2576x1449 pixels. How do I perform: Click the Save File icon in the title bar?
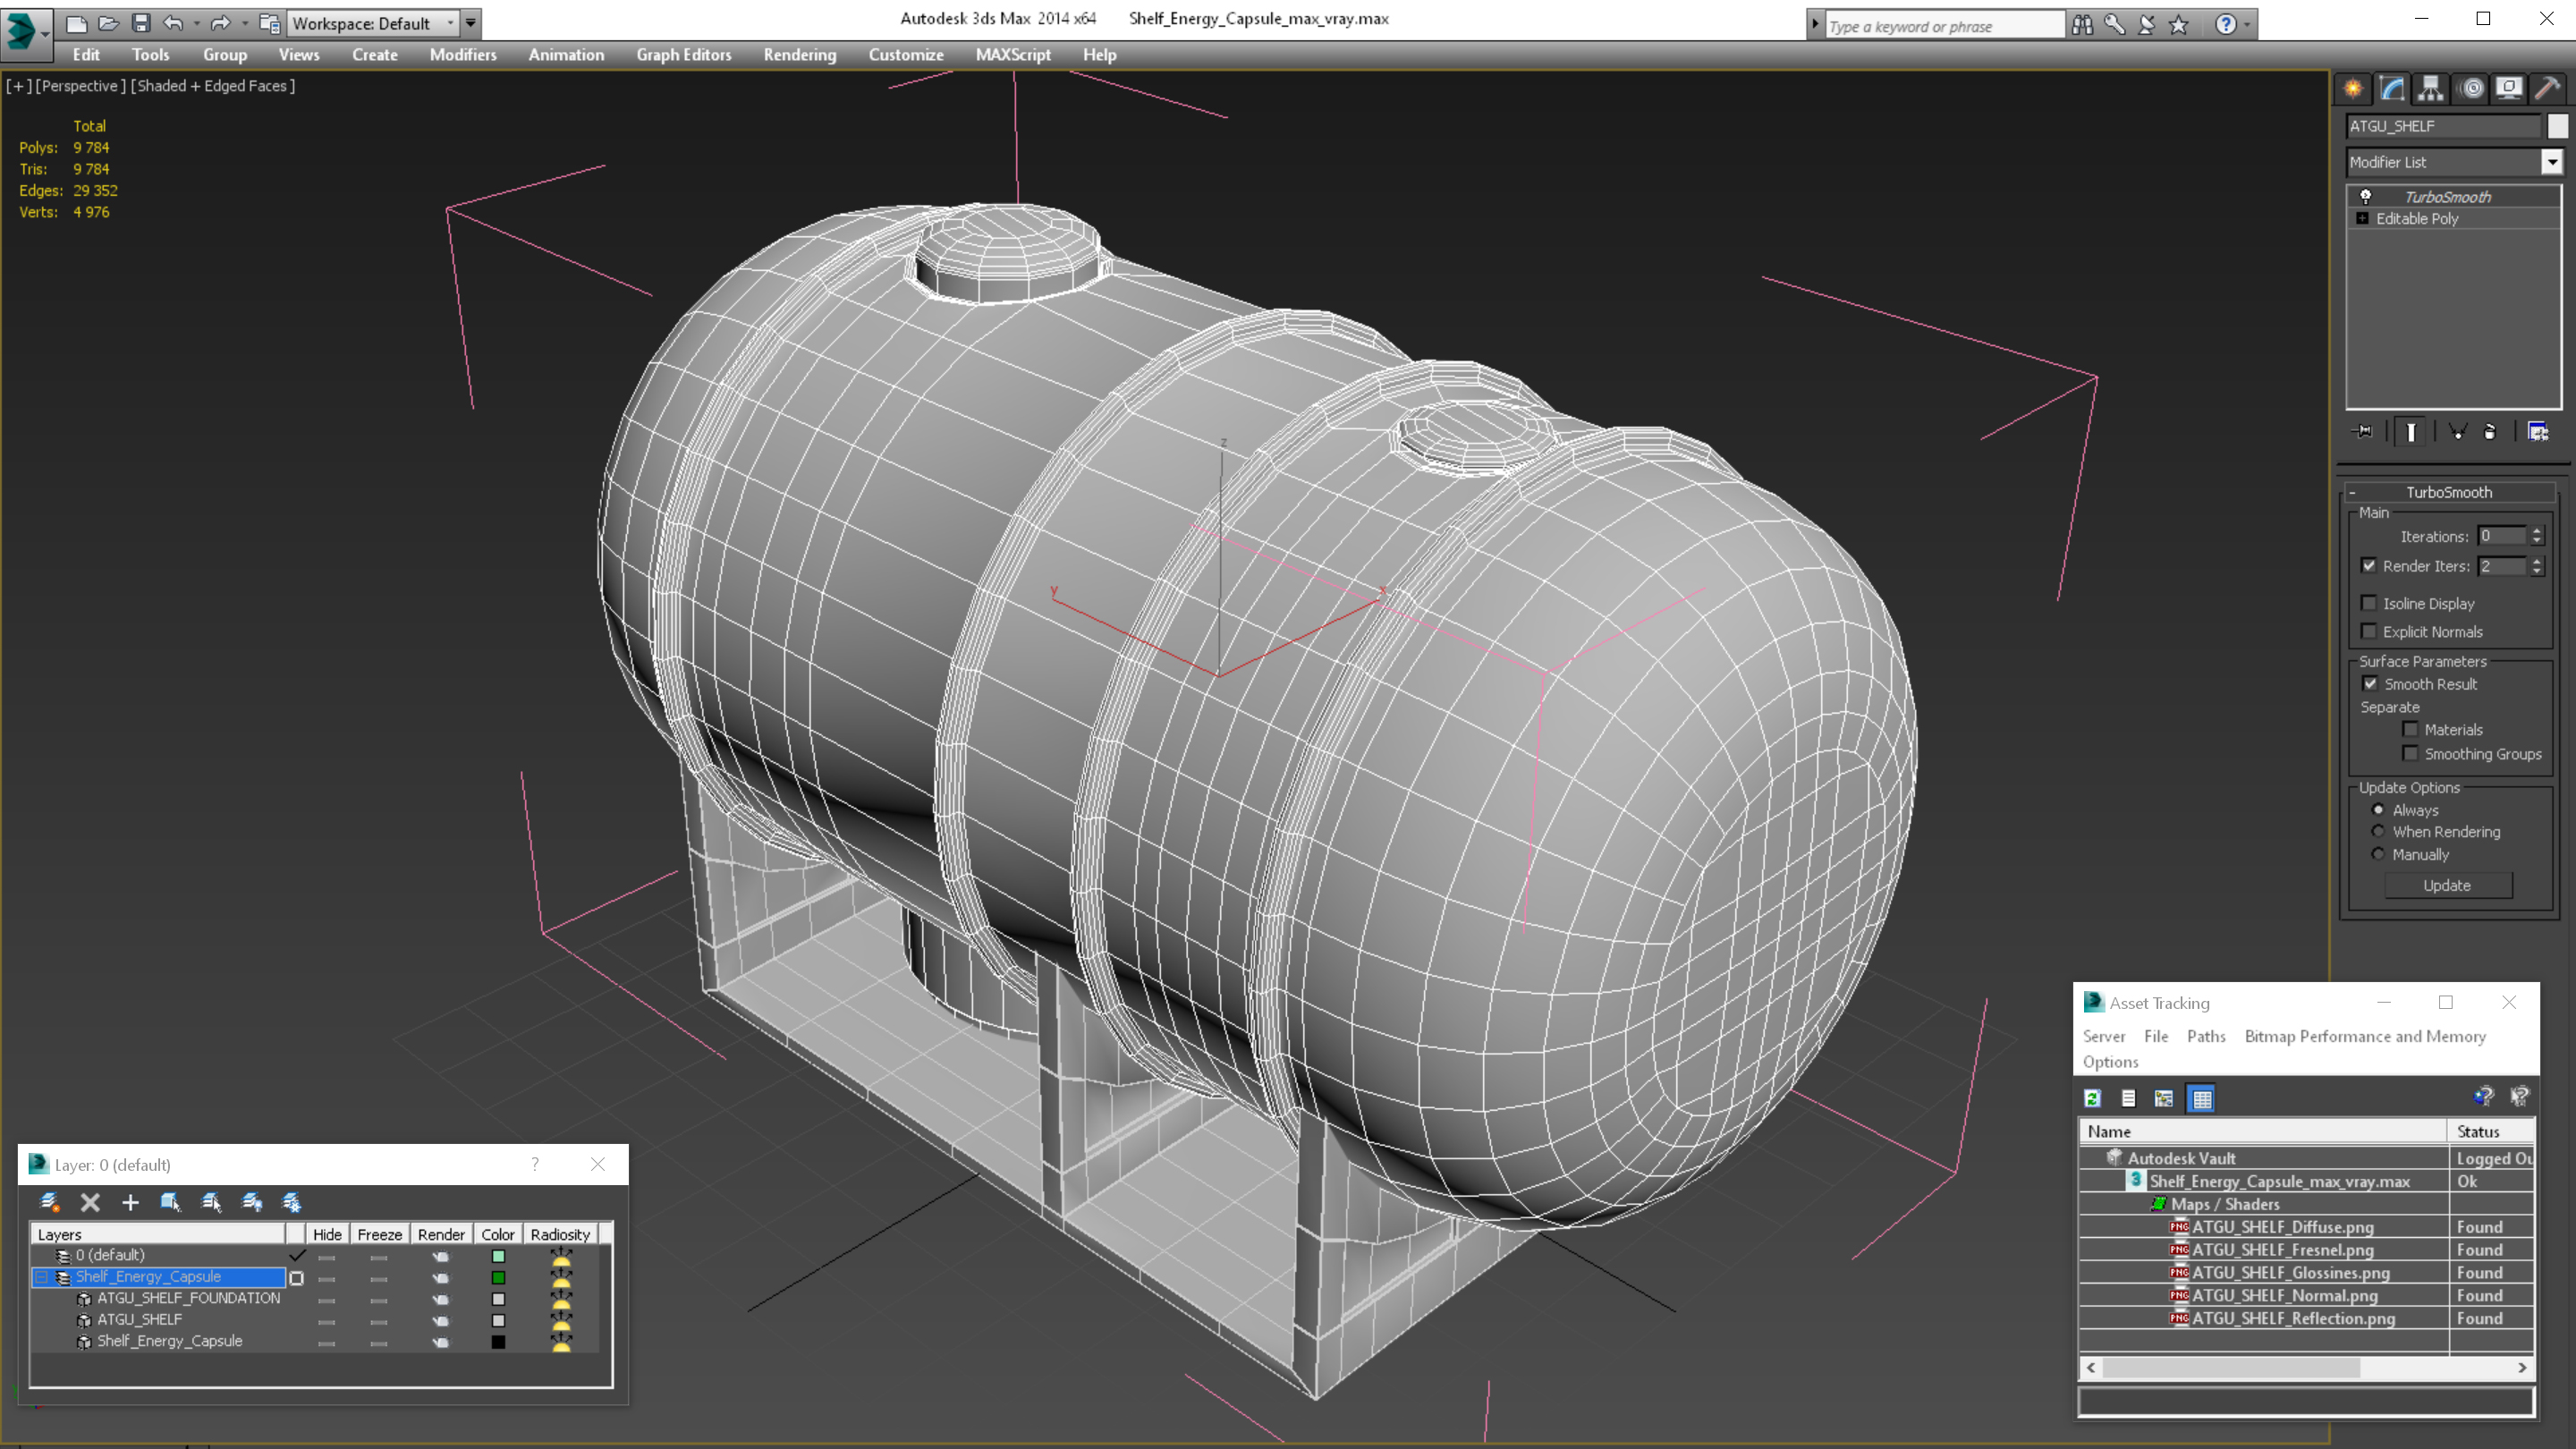(141, 22)
